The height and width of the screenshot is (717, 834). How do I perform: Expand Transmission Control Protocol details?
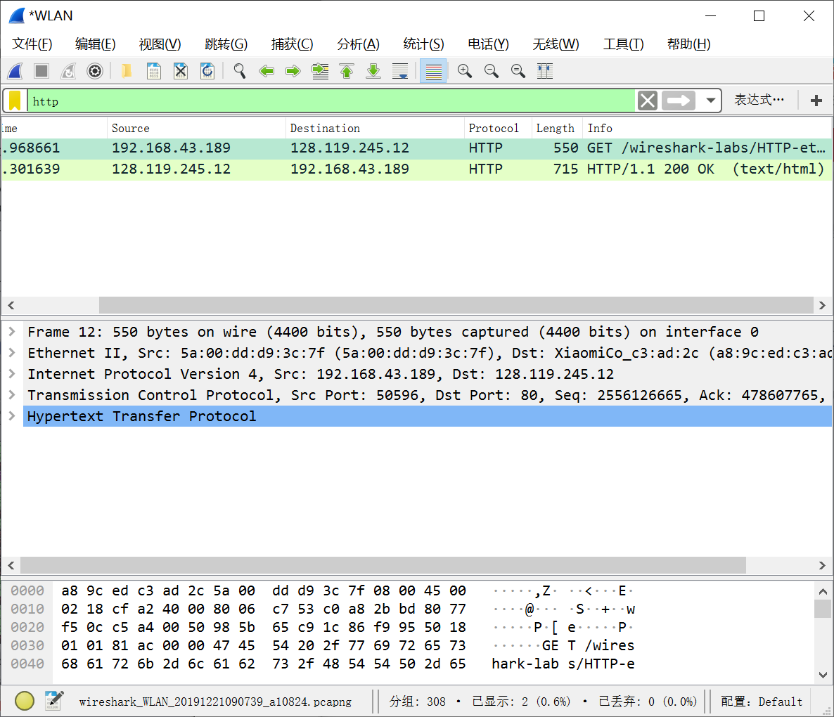[12, 395]
